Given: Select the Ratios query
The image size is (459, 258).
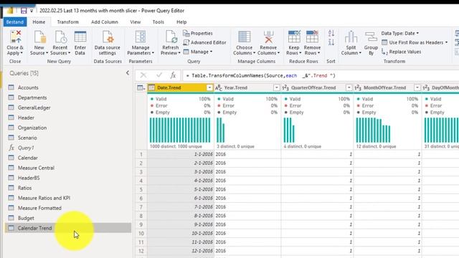Looking at the screenshot, I should pyautogui.click(x=68, y=188).
